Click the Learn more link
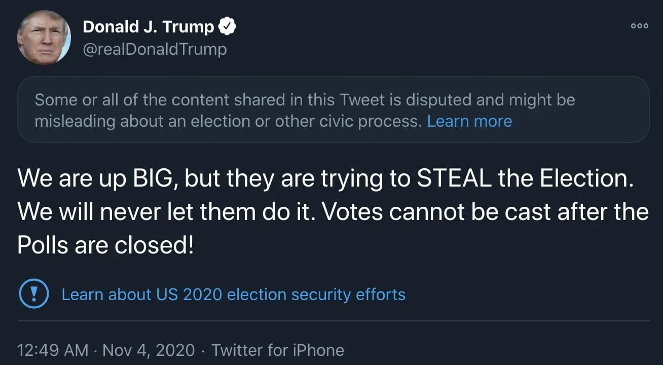Image resolution: width=663 pixels, height=365 pixels. point(469,122)
